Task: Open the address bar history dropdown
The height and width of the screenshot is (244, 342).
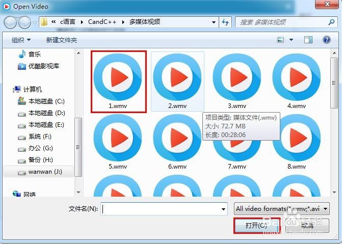Action: pyautogui.click(x=214, y=22)
